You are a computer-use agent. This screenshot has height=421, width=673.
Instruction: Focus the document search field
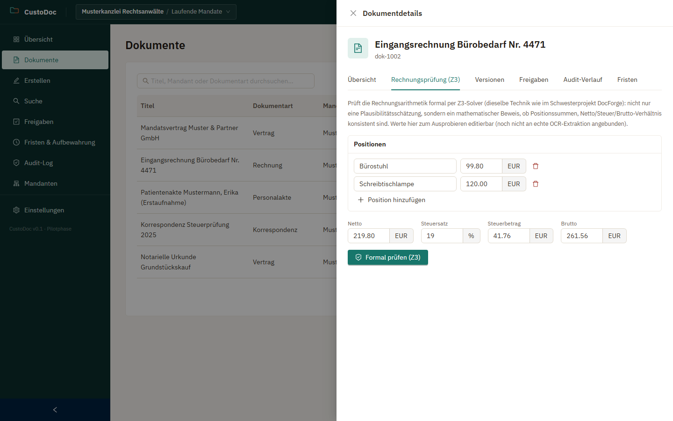tap(226, 81)
